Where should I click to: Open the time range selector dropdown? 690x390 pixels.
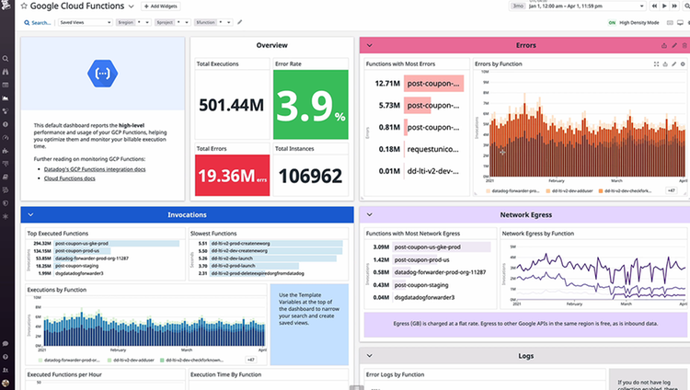coord(579,6)
